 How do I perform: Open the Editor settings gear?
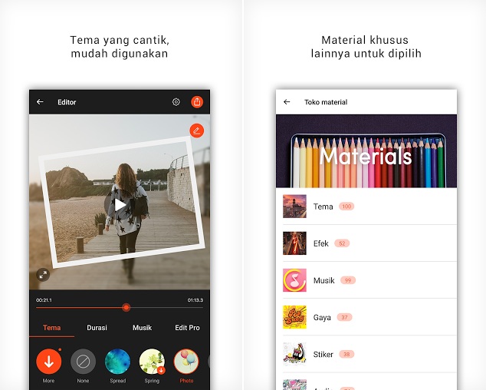pos(176,102)
